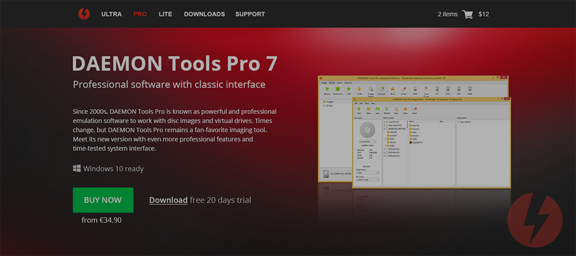Screen dimensions: 576x256
Task: Open the Image menu in Advanced Edition window
Action: coord(324,83)
